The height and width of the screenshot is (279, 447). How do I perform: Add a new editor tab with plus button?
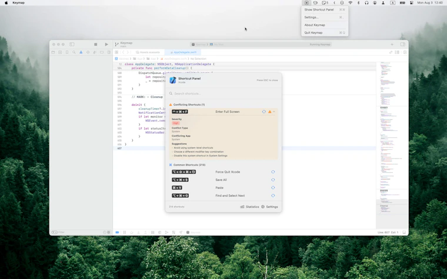(392, 45)
